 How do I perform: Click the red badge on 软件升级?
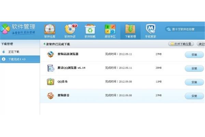coord(75,26)
